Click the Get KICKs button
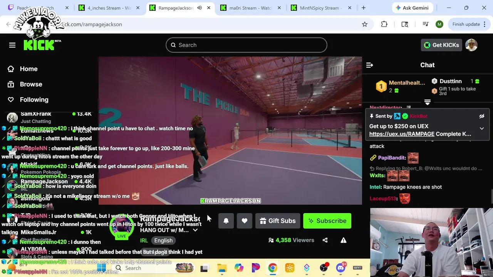493x277 pixels. click(441, 45)
